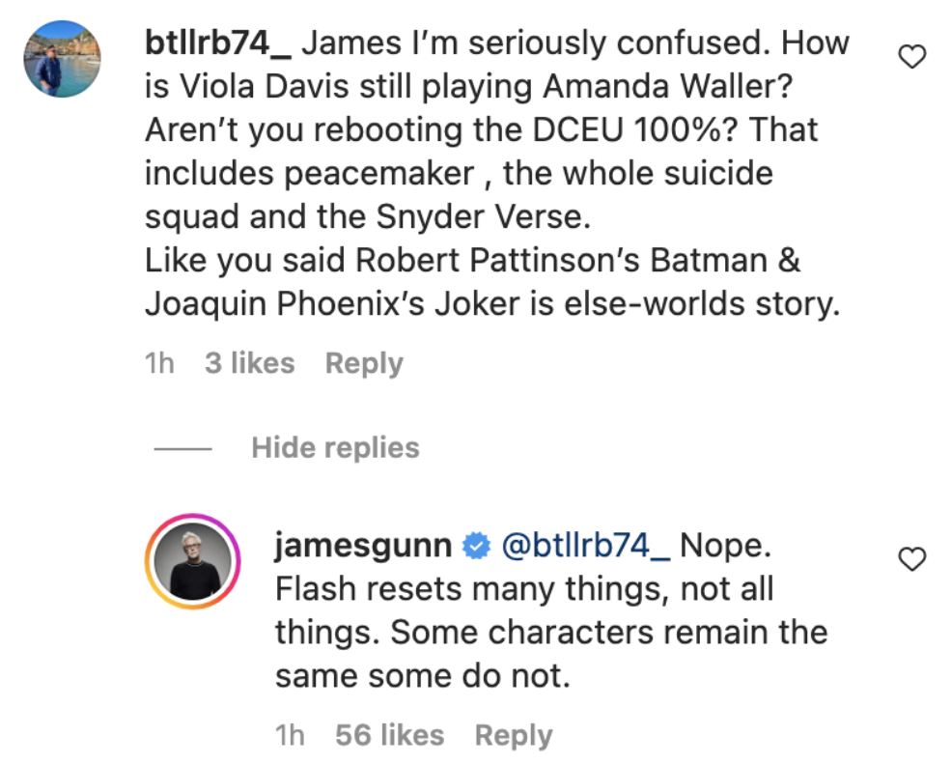Collapse the thread with Hide replies
951x764 pixels.
pyautogui.click(x=335, y=448)
